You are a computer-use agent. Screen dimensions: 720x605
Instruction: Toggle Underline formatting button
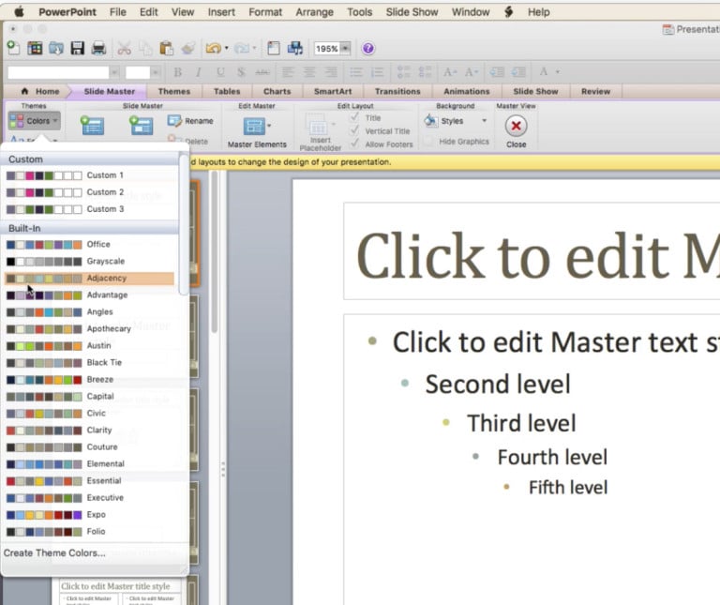coord(220,72)
